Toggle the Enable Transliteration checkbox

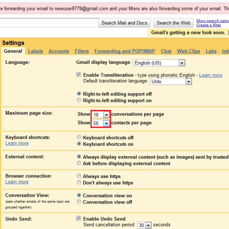[79, 74]
